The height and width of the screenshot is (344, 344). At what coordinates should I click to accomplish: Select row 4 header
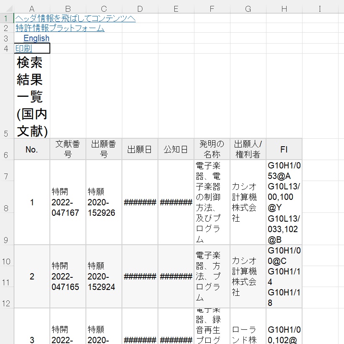coord(7,48)
